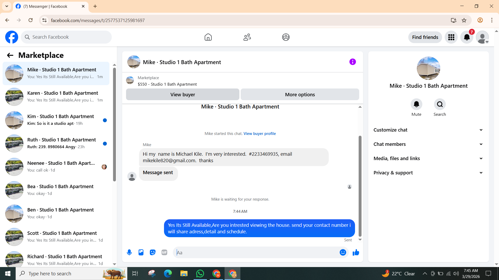This screenshot has width=499, height=280.
Task: Open a new browser tab
Action: click(95, 6)
